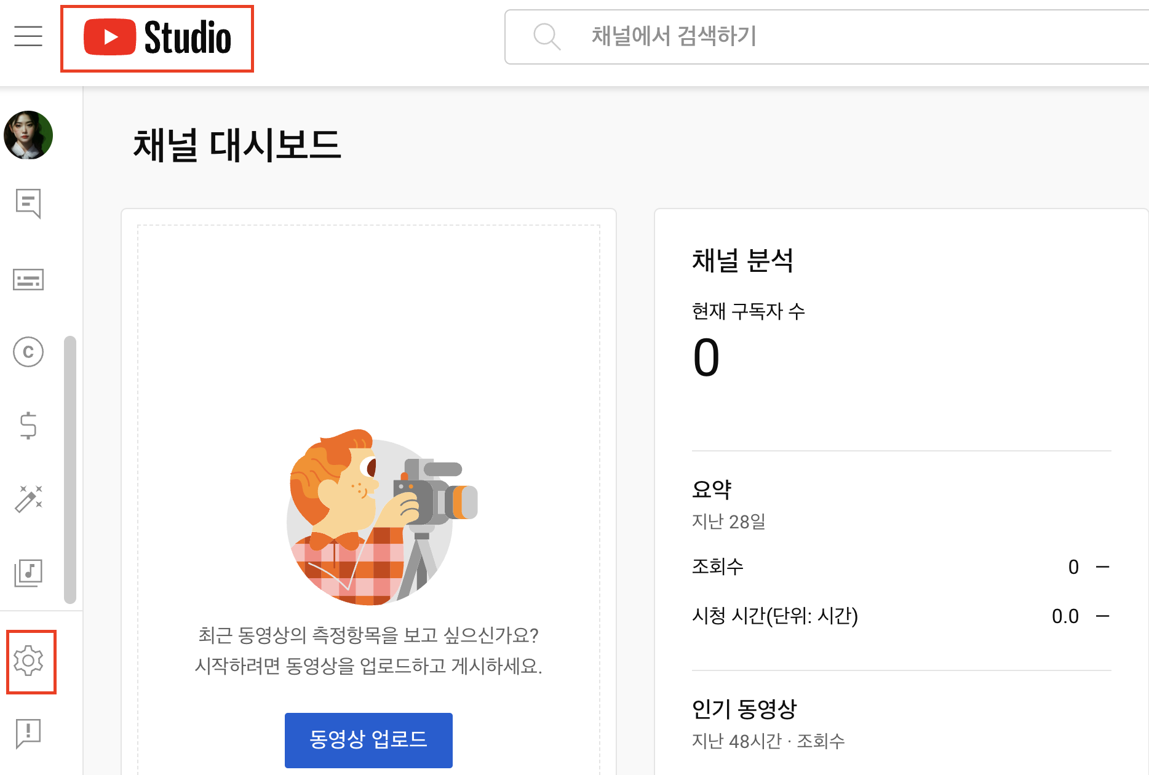
Task: Click the 채널 분석 heading
Action: [x=742, y=260]
